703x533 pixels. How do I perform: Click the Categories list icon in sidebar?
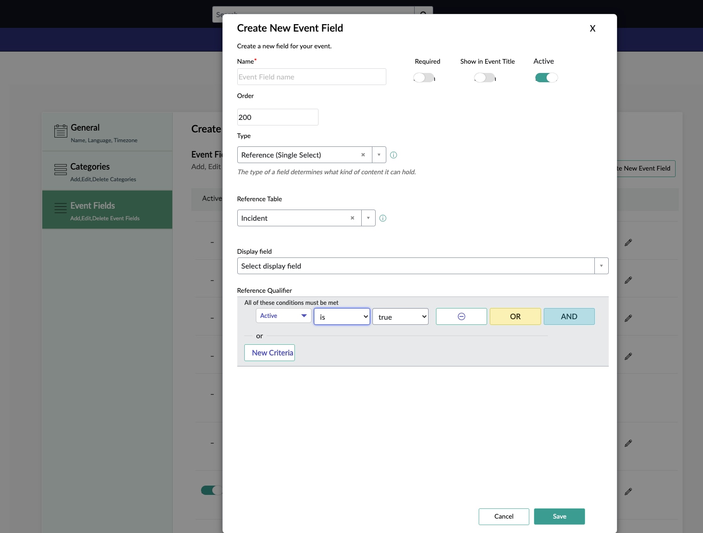60,170
